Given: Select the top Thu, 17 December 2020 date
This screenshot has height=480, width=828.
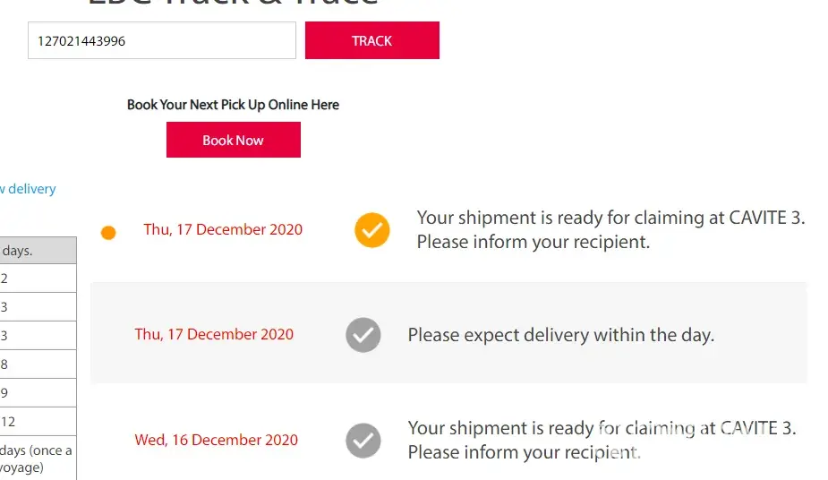Looking at the screenshot, I should click(x=223, y=229).
